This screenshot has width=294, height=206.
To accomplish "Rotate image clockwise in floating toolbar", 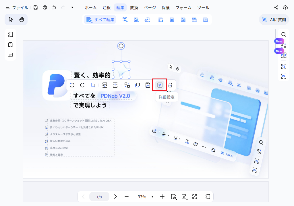I will (82, 85).
